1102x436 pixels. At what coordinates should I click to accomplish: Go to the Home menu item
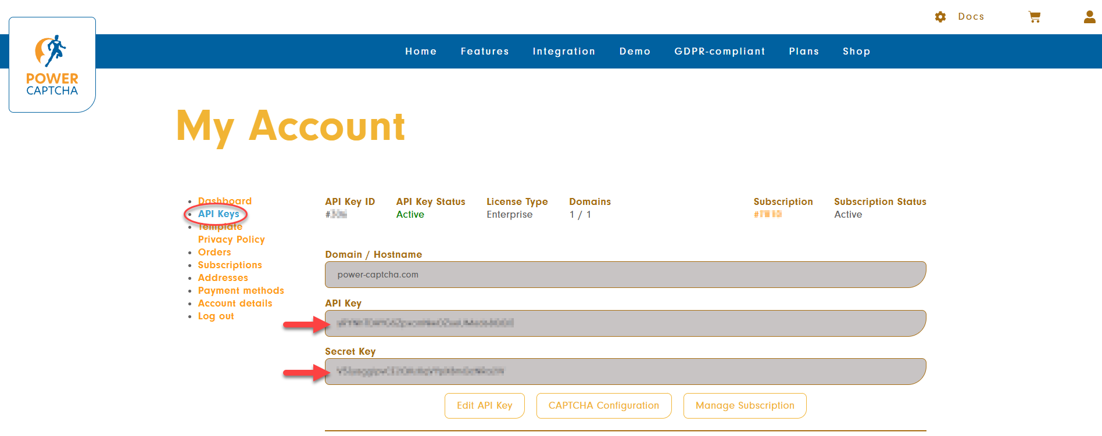(x=421, y=51)
